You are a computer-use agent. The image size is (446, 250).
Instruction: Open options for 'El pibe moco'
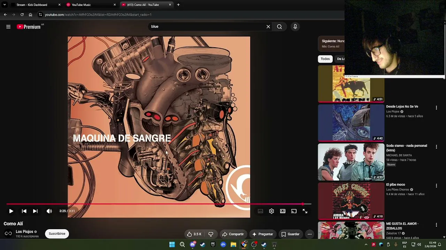coord(436,186)
